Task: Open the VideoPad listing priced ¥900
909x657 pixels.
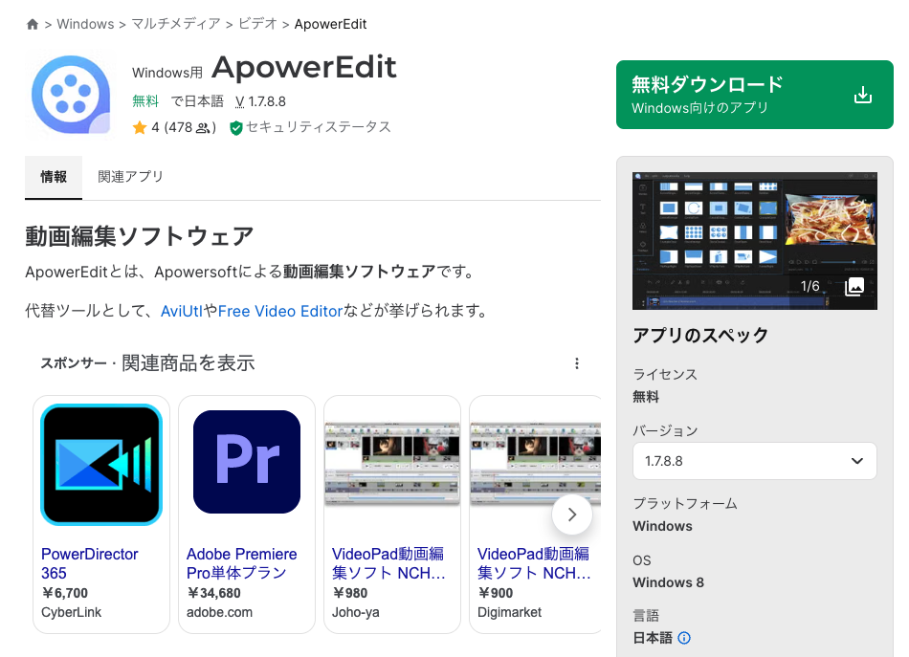Action: pos(534,563)
